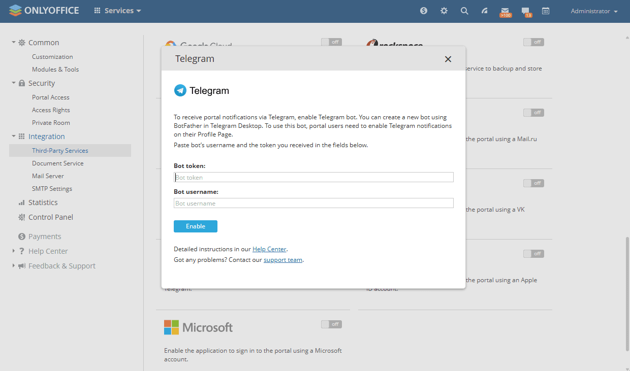Open the support team link
Viewport: 630px width, 371px height.
click(x=283, y=260)
